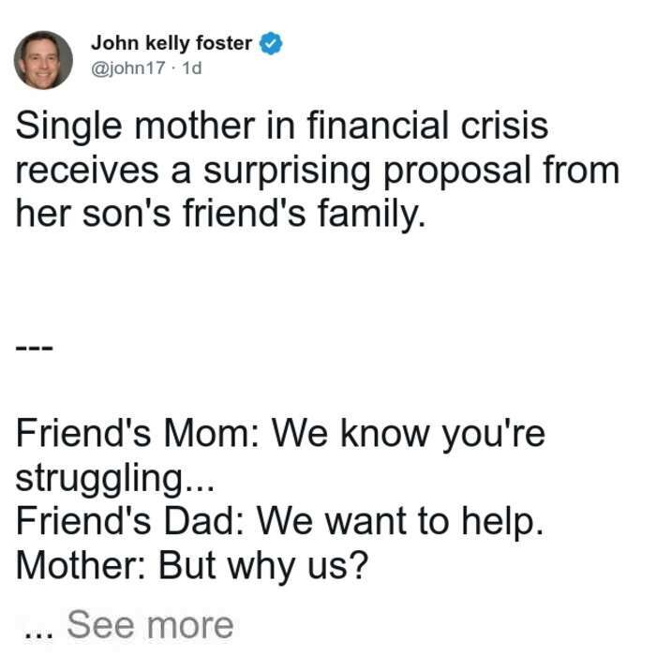Click the blue verified badge icon
This screenshot has height=656, width=656.
(x=271, y=43)
